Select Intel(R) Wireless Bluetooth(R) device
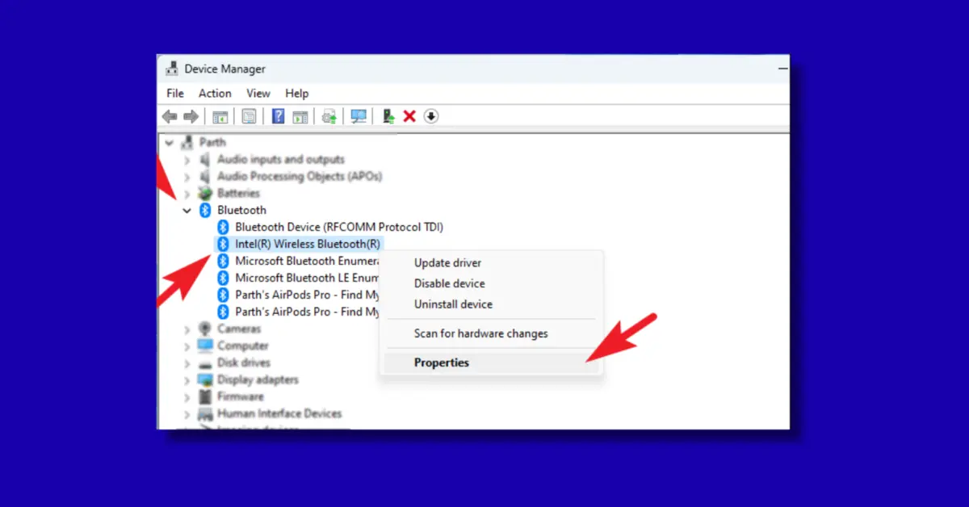 tap(307, 243)
